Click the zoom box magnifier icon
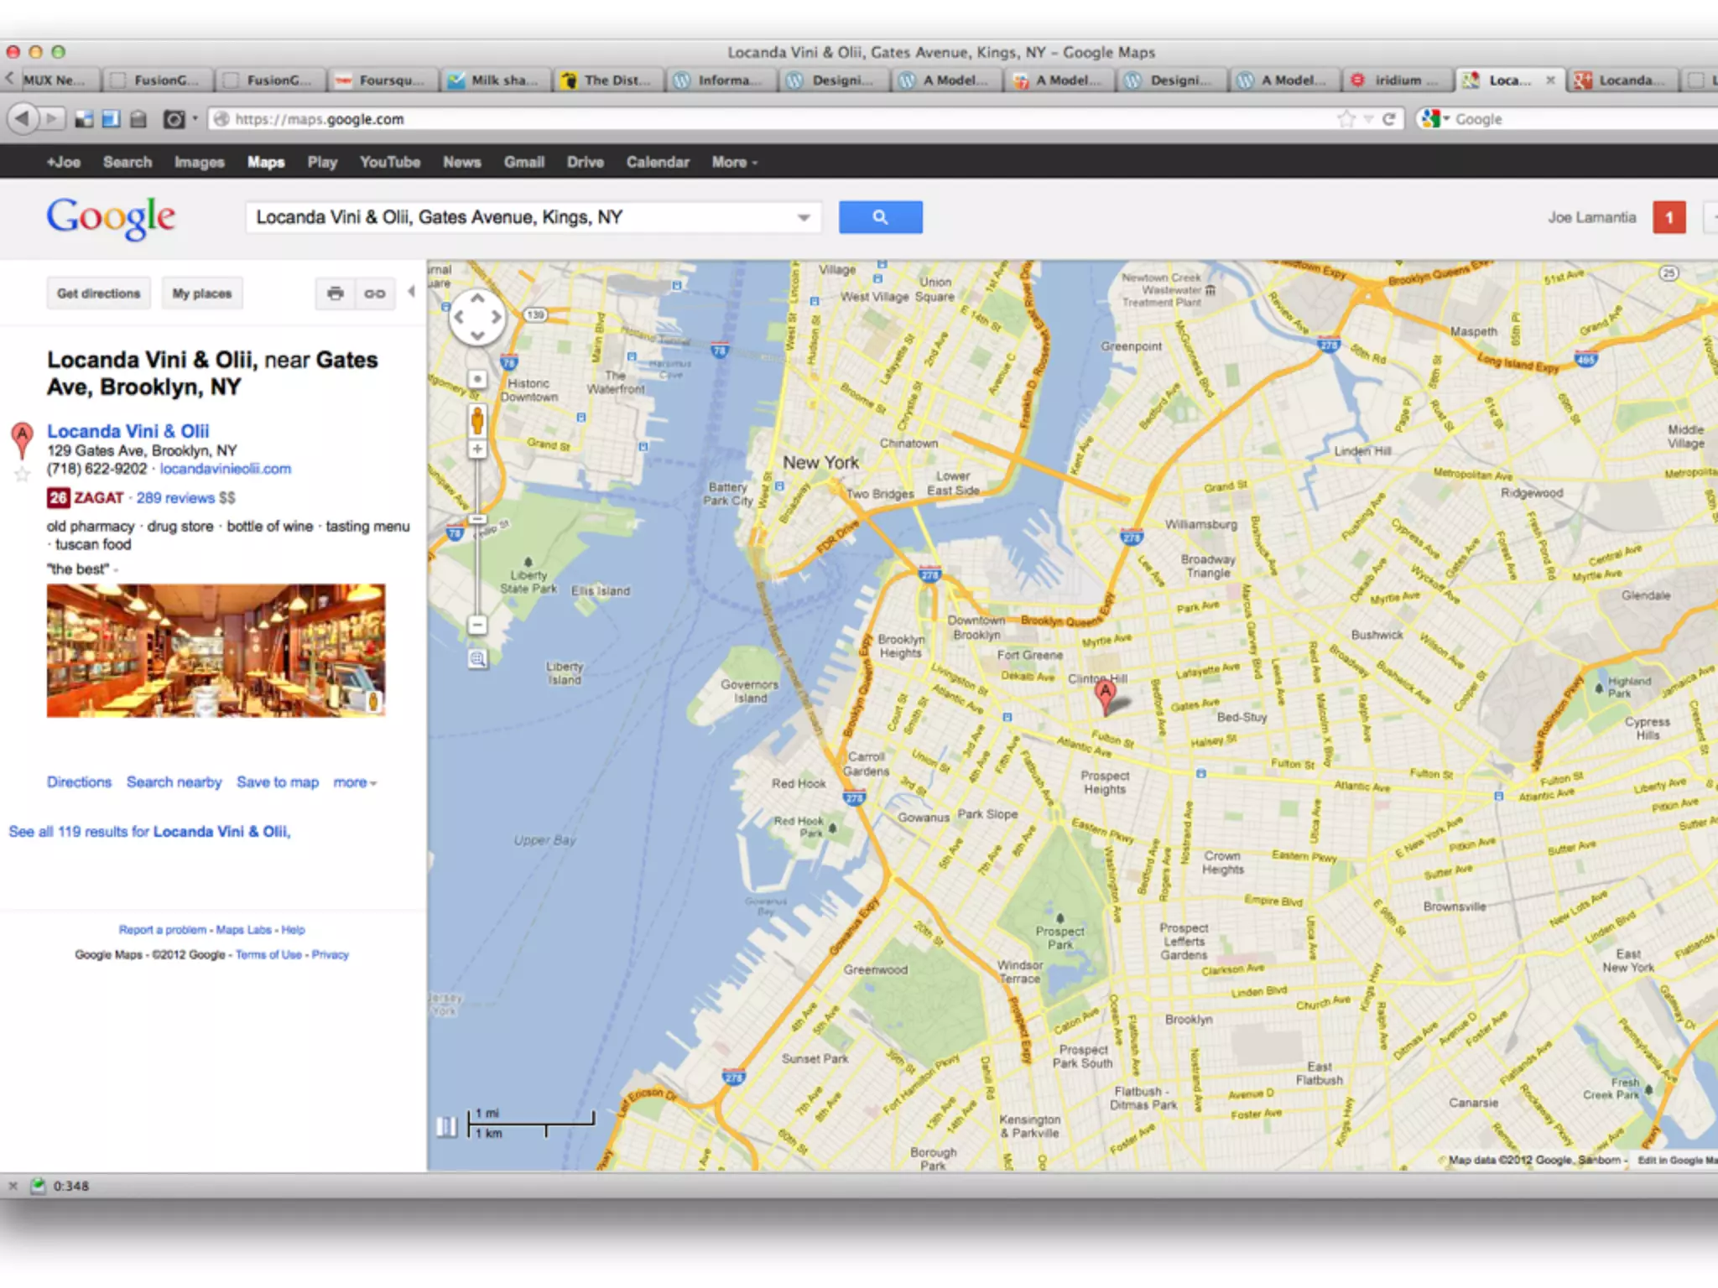 point(477,659)
